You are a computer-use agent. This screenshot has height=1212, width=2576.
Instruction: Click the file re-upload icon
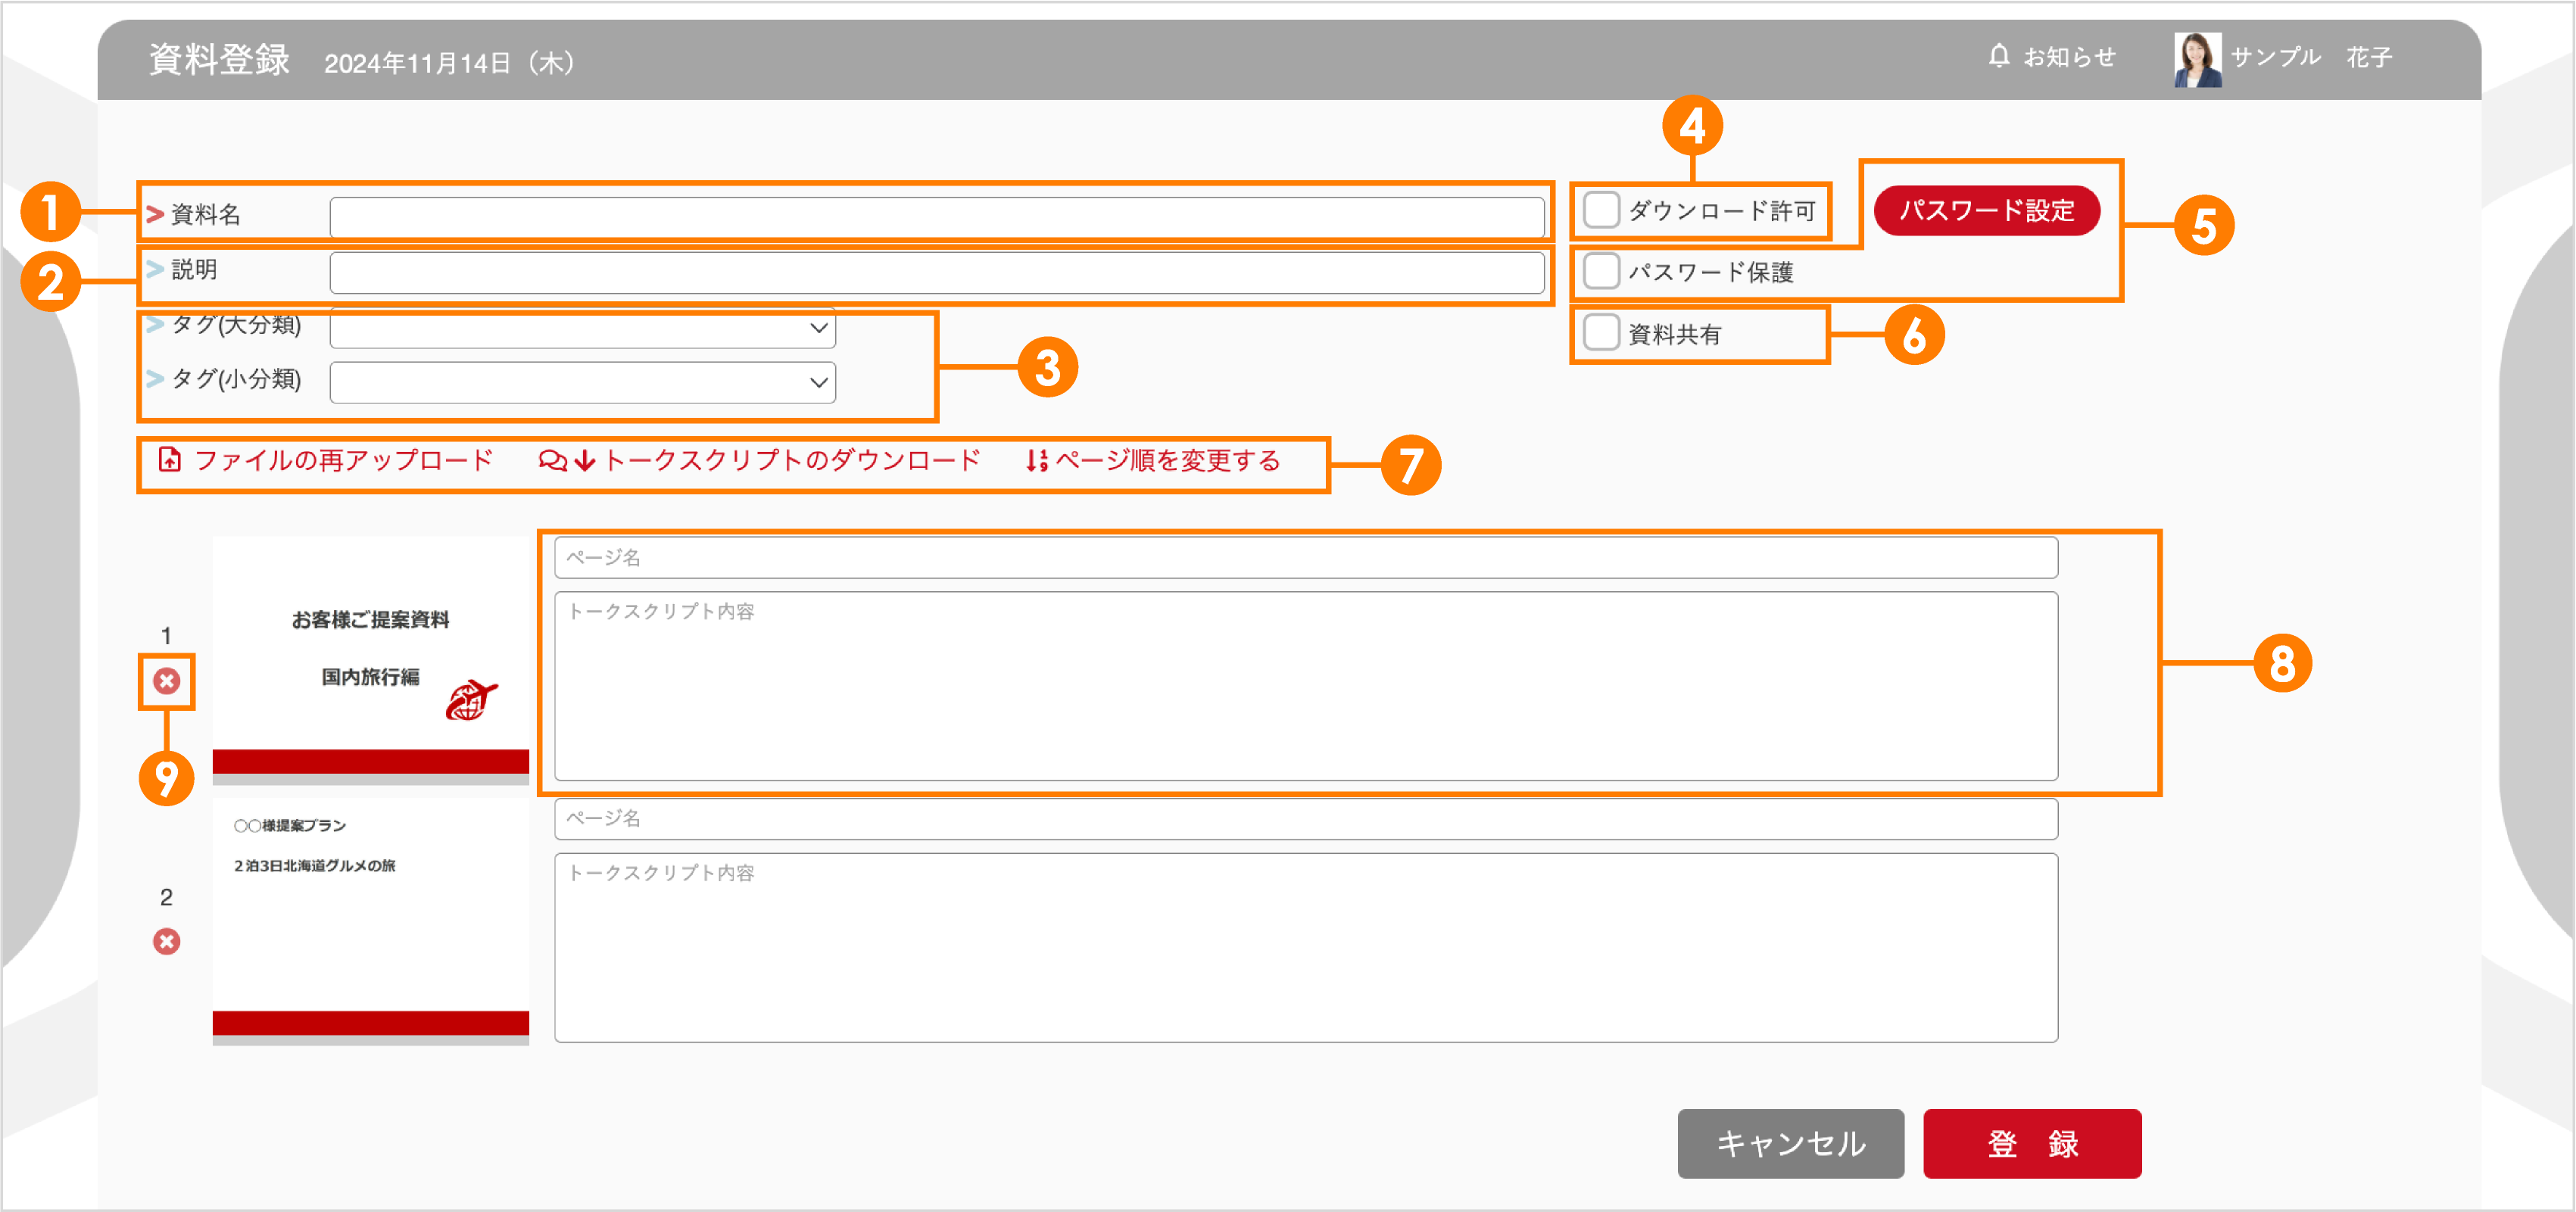click(x=170, y=461)
